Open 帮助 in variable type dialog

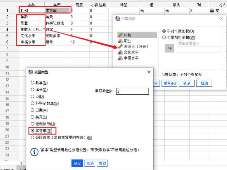click(x=102, y=163)
